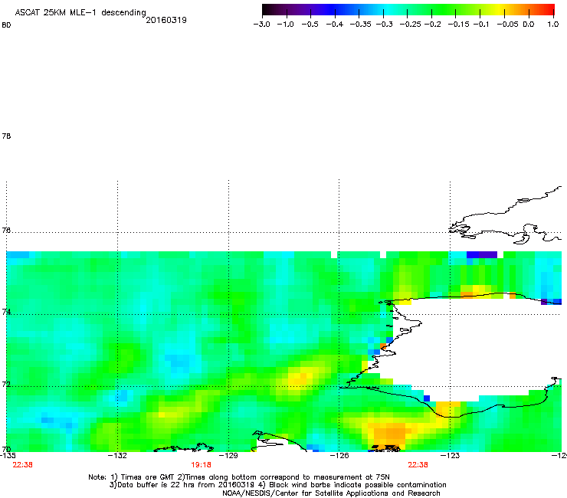Select the "-0.3" scale value
The height and width of the screenshot is (498, 567).
pos(384,25)
